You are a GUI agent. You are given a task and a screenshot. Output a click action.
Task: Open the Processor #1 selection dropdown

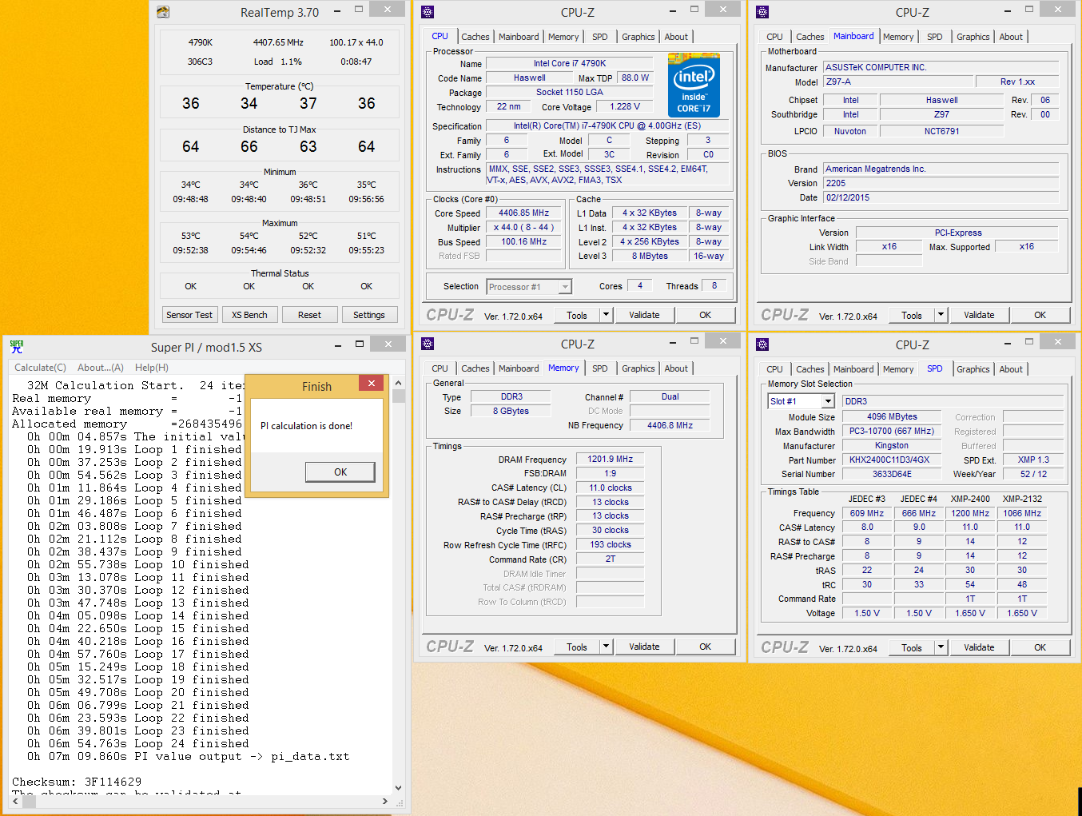click(x=565, y=287)
